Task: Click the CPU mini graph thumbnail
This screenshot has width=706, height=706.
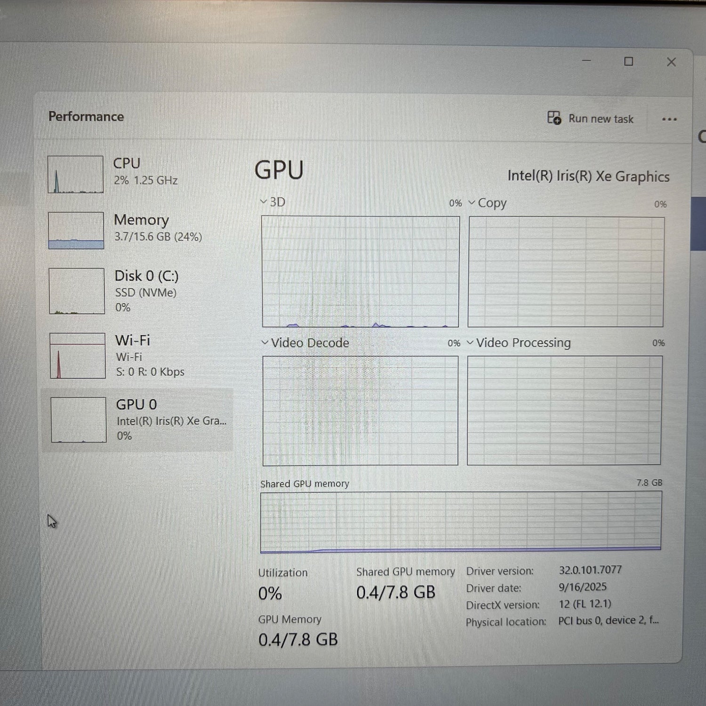Action: point(75,174)
